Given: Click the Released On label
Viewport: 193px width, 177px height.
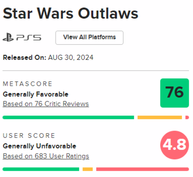Looking at the screenshot, I should click(24, 57).
